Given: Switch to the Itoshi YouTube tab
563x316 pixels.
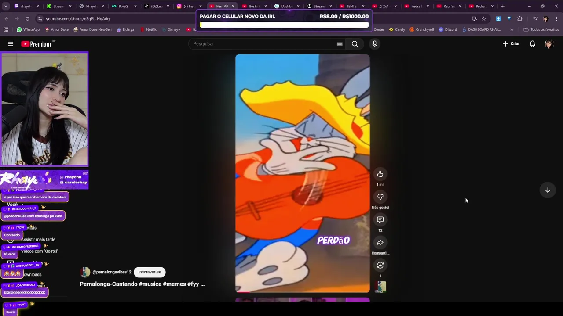Looking at the screenshot, I should point(254,6).
